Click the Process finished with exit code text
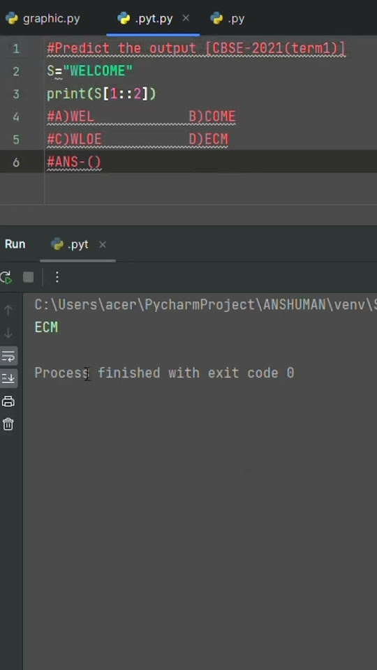The width and height of the screenshot is (377, 670). click(164, 373)
